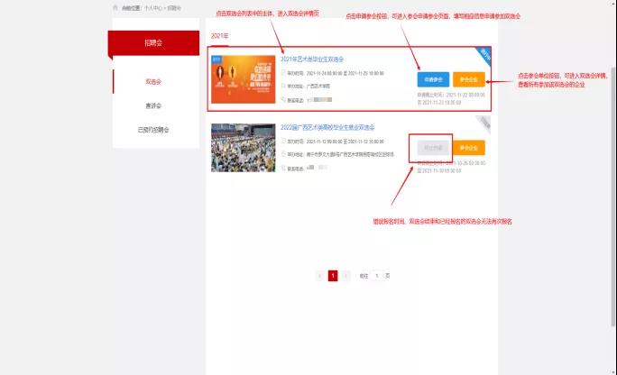Open the 宣讲会 sidebar tab
This screenshot has width=617, height=375.
tap(153, 105)
